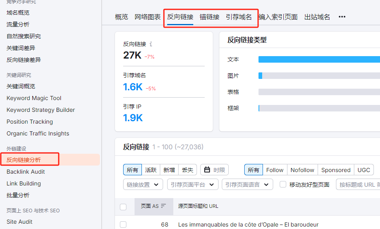Click the info icon beside 反向链接
The image size is (380, 229).
click(x=151, y=44)
